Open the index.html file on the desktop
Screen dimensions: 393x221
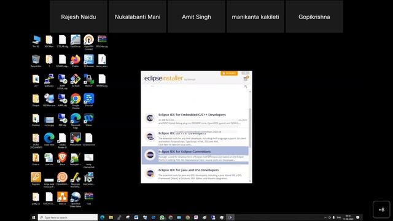pos(49,139)
